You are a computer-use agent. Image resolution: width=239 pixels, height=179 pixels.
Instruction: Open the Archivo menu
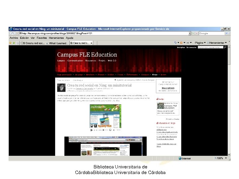(14, 38)
